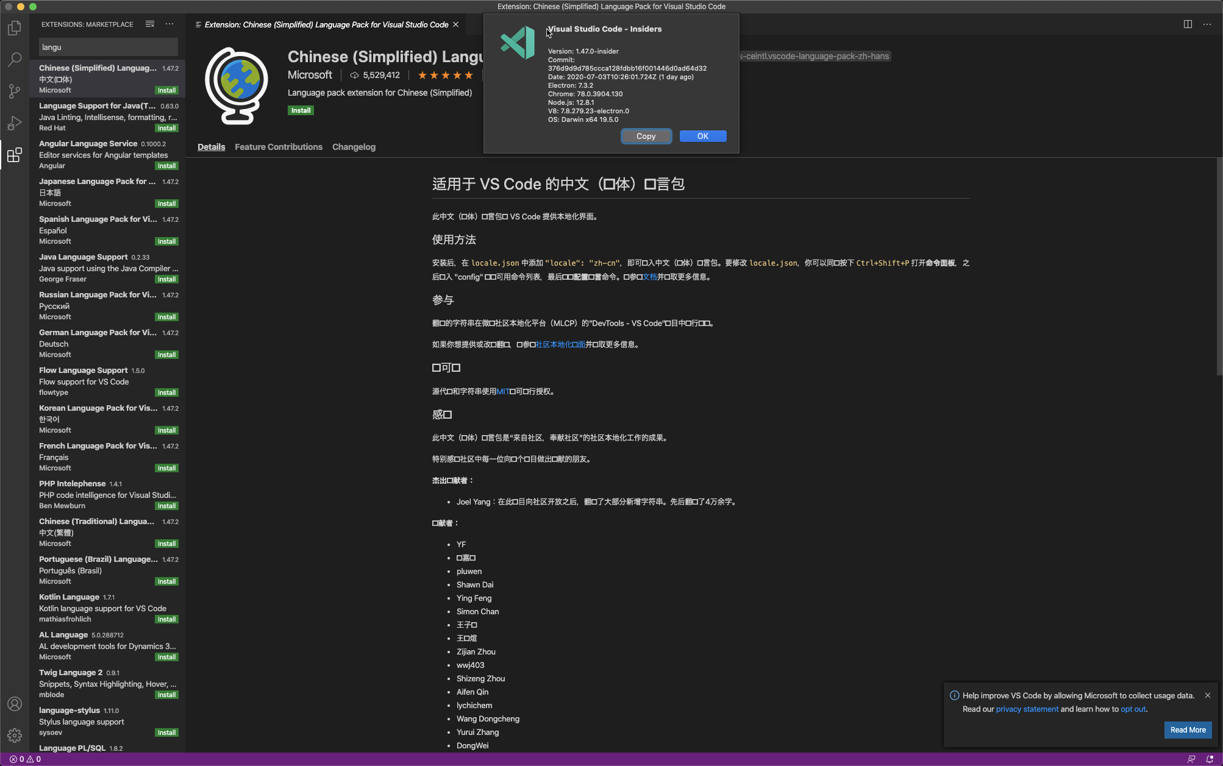Screen dimensions: 1223x766
Task: Open Source Control from the activity bar
Action: click(x=14, y=91)
